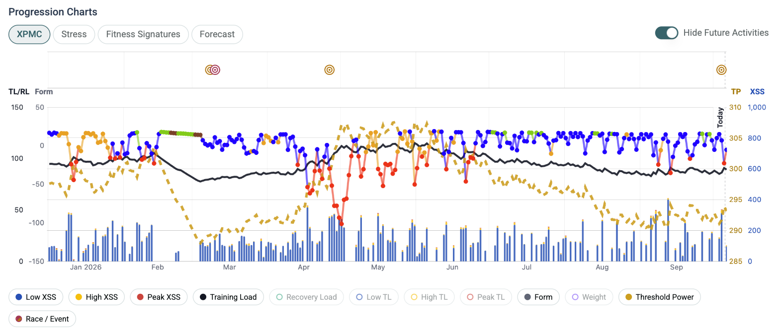Switch to the XPMC tab
Screen dimensions: 779x330
pyautogui.click(x=29, y=34)
